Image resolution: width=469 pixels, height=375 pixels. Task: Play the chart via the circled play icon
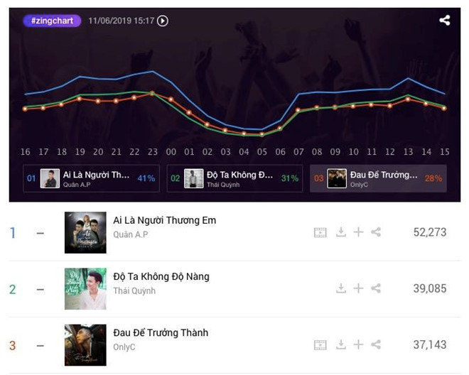pos(163,21)
